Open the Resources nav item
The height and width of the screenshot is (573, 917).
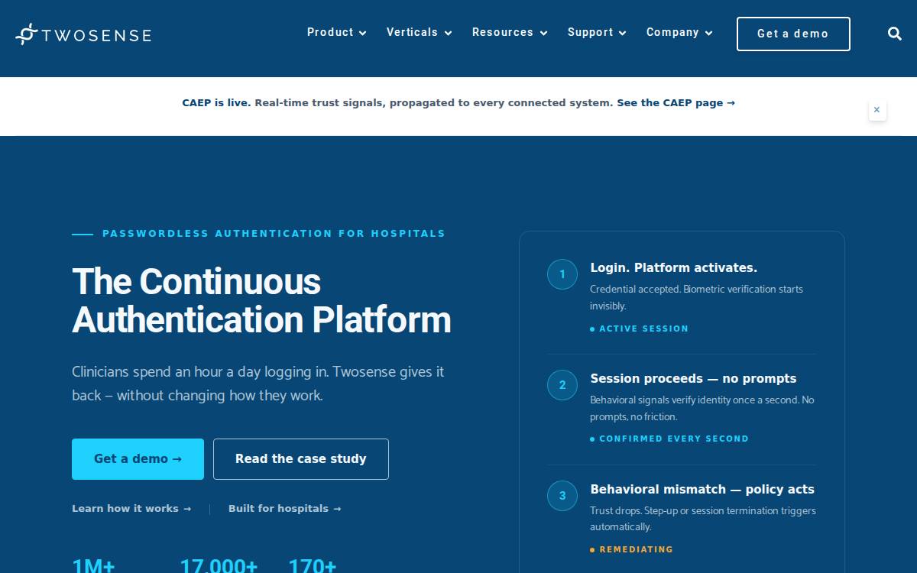click(503, 32)
